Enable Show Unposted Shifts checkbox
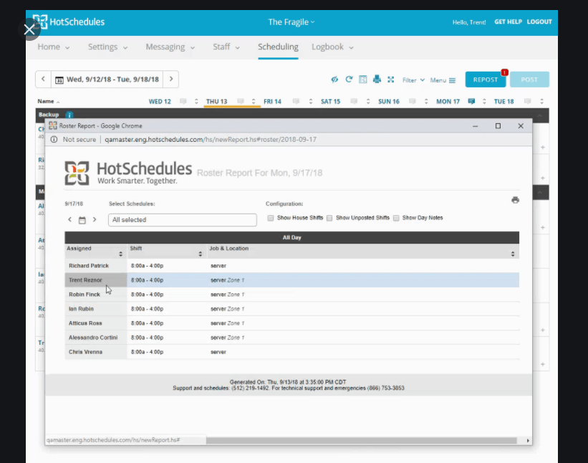 (329, 218)
